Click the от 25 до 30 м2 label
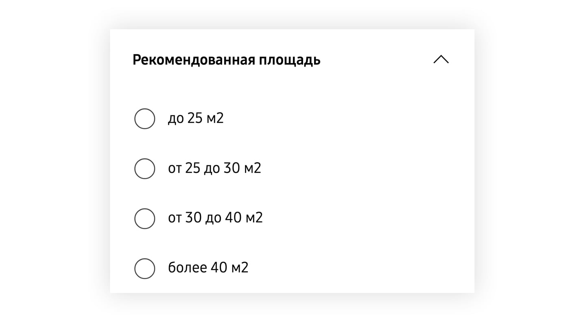The height and width of the screenshot is (325, 585). coord(214,169)
